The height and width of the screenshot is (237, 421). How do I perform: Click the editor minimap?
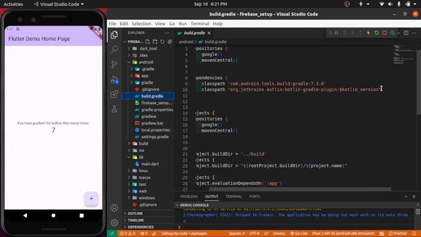pos(403,54)
